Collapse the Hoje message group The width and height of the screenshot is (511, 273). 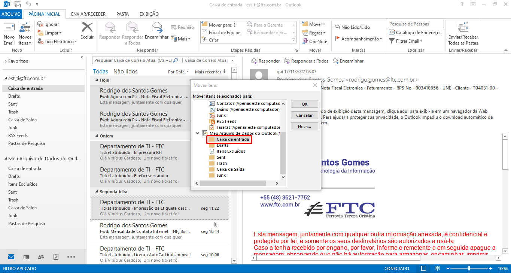pyautogui.click(x=97, y=80)
